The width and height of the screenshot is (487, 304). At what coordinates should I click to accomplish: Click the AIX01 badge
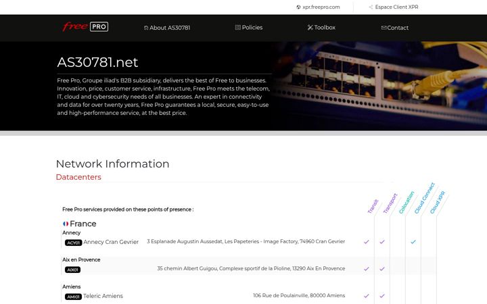(72, 270)
